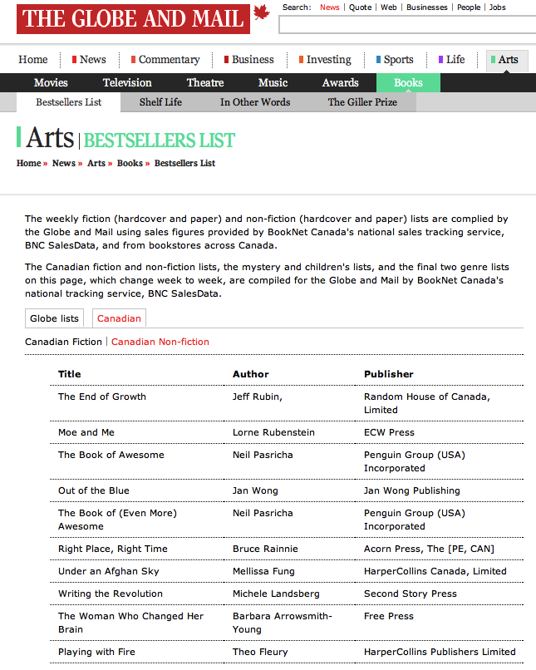Click publisher ECW Press
This screenshot has height=670, width=536.
tap(389, 432)
